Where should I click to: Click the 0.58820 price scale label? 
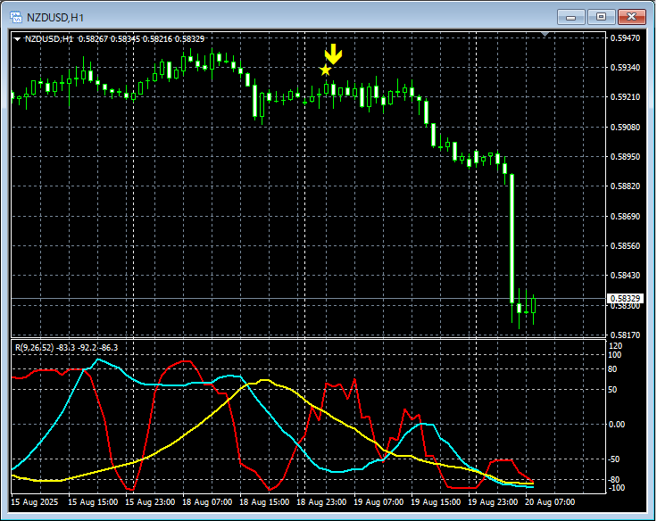point(625,186)
